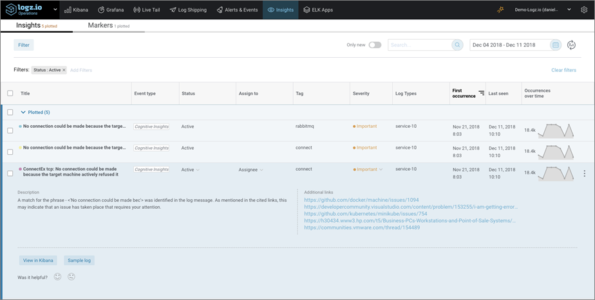
Task: Open the ELK Apps nav item
Action: tap(318, 10)
